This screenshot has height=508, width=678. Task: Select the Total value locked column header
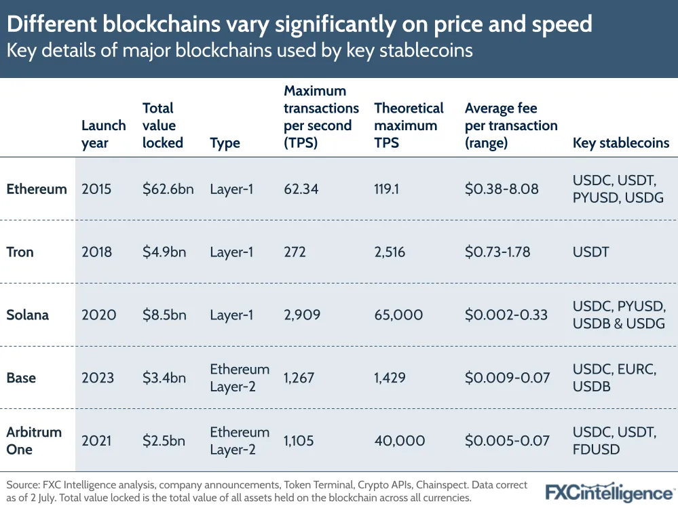(162, 125)
